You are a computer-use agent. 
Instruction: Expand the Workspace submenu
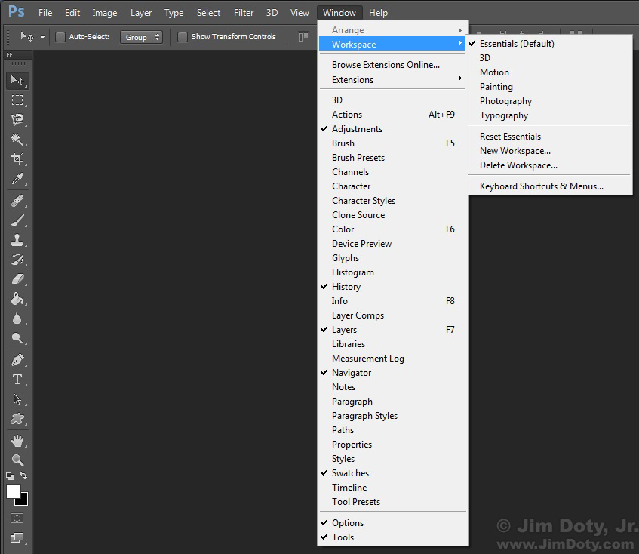393,44
